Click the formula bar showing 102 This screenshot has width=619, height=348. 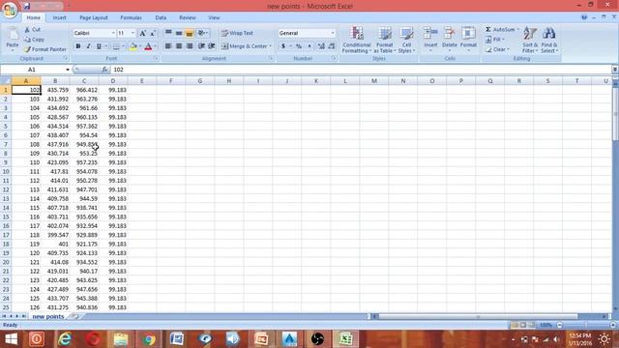[x=361, y=70]
